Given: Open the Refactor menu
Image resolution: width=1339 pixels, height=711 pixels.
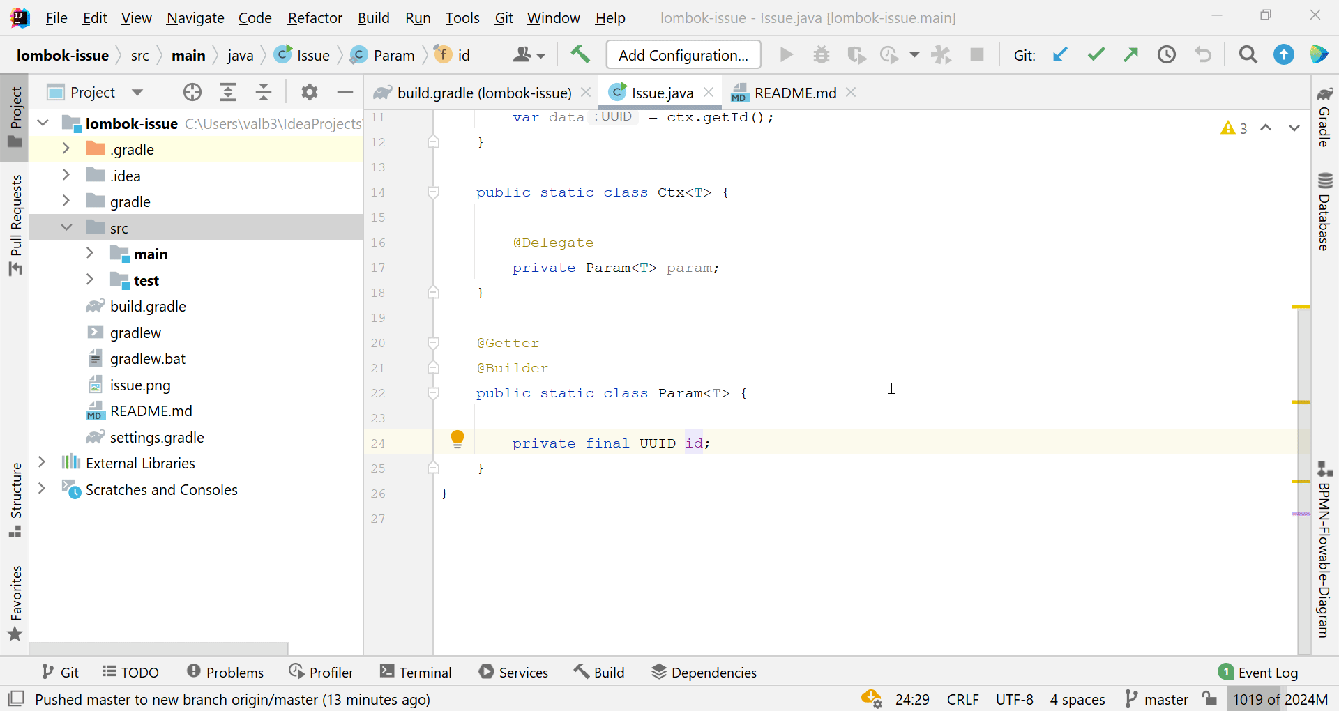Looking at the screenshot, I should pyautogui.click(x=315, y=17).
